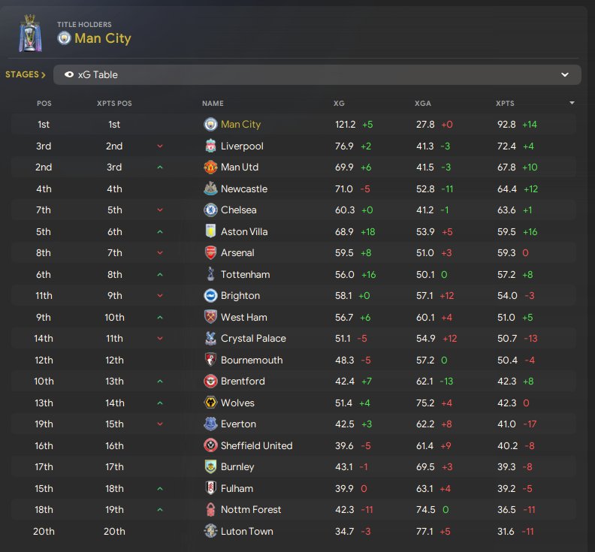Image resolution: width=595 pixels, height=552 pixels.
Task: Open the xG Table view dropdown
Action: [x=565, y=75]
